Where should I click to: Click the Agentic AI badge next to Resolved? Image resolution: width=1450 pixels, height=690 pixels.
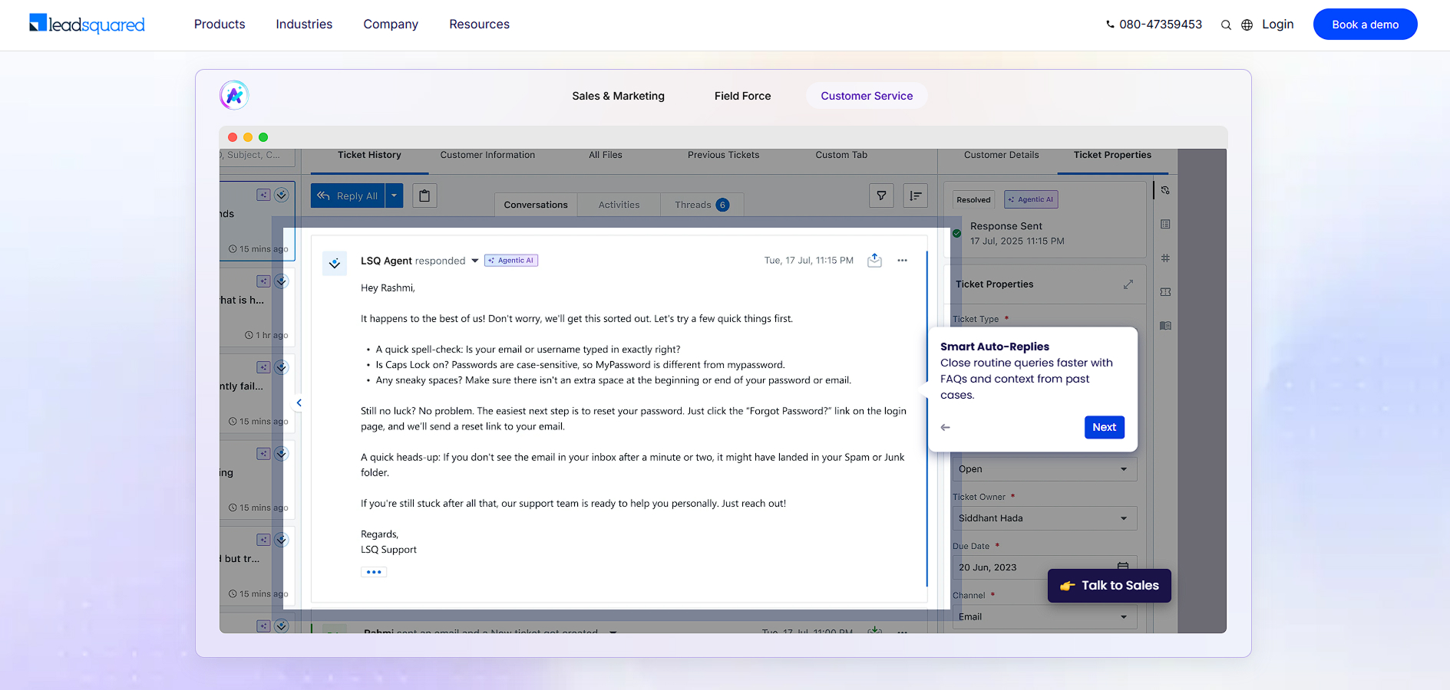(x=1031, y=199)
